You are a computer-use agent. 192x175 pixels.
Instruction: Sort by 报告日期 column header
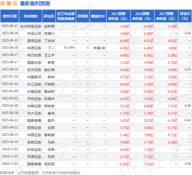pos(9,16)
